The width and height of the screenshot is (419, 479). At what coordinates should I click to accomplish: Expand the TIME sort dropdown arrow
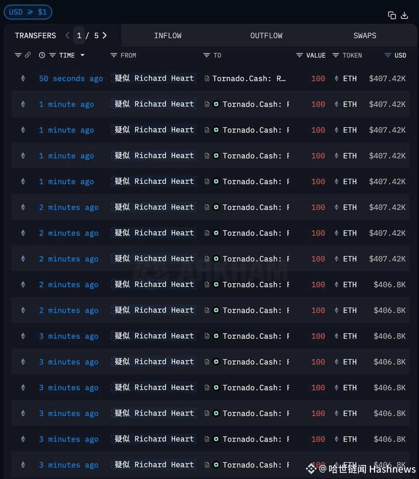[x=82, y=55]
